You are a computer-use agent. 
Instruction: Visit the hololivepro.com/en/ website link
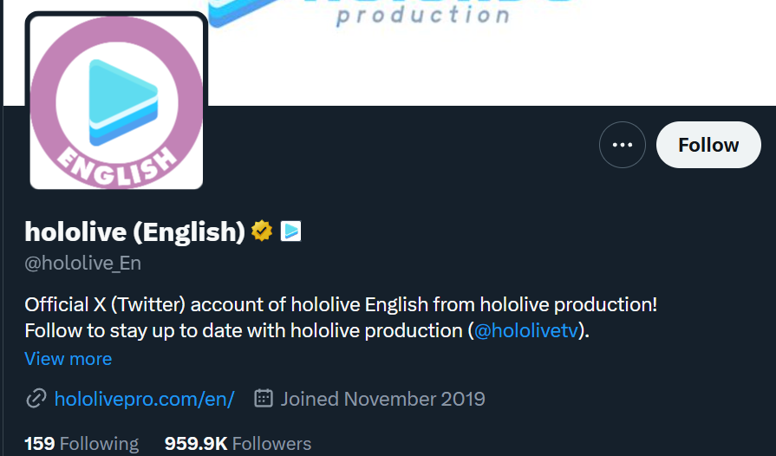[x=144, y=399]
